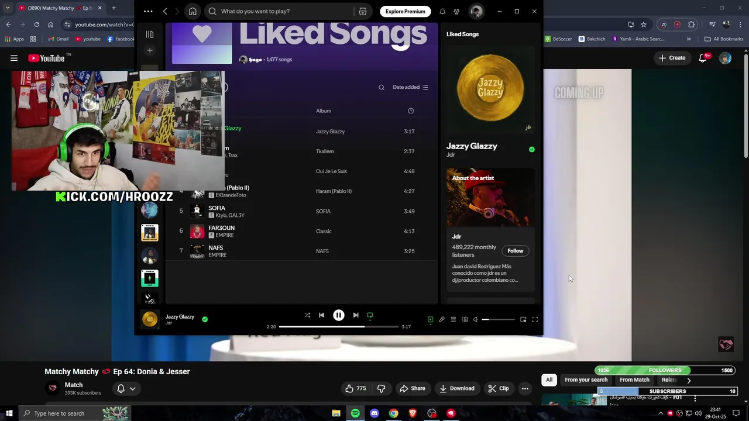Open Connect to a device icon
Viewport: 749px width, 421px height.
tap(465, 319)
